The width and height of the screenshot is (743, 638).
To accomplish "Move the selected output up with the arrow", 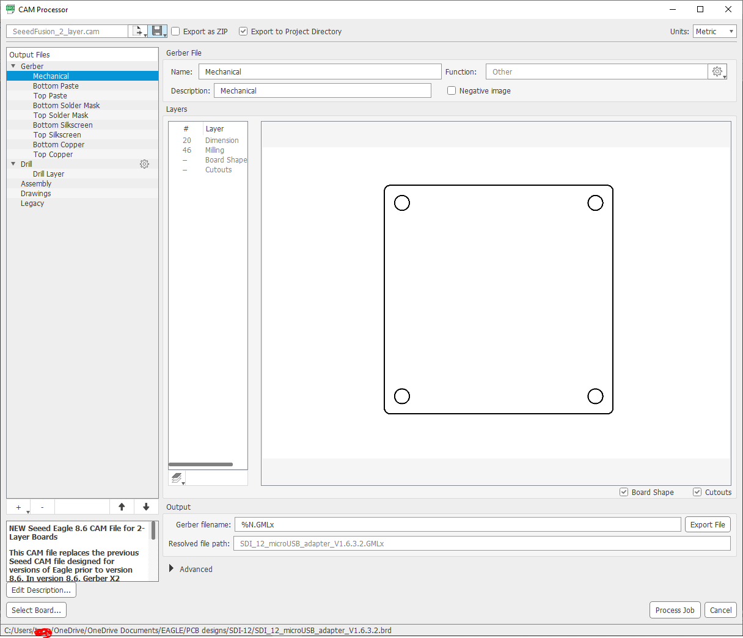I will coord(122,507).
